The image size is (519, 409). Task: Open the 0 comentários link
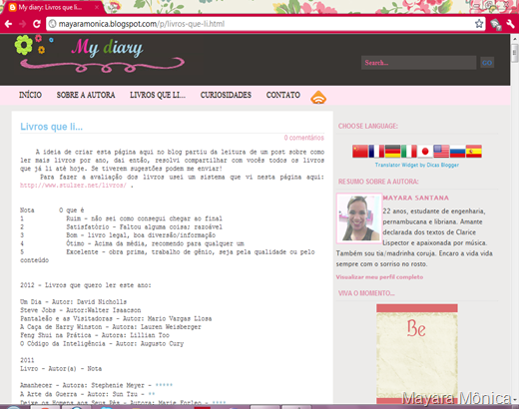coord(304,138)
